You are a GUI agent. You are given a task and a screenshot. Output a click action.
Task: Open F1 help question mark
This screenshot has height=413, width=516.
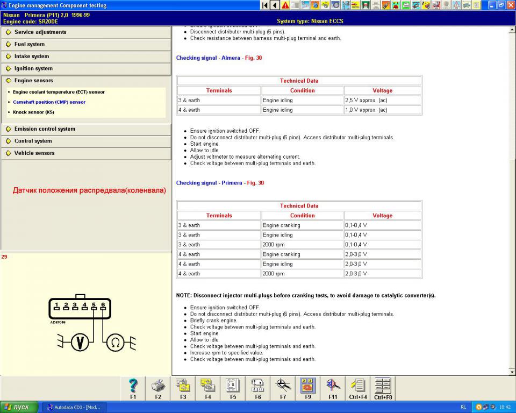(133, 389)
